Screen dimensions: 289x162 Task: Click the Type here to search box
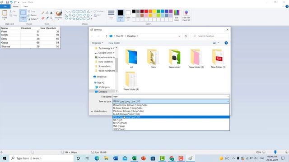click(42, 158)
